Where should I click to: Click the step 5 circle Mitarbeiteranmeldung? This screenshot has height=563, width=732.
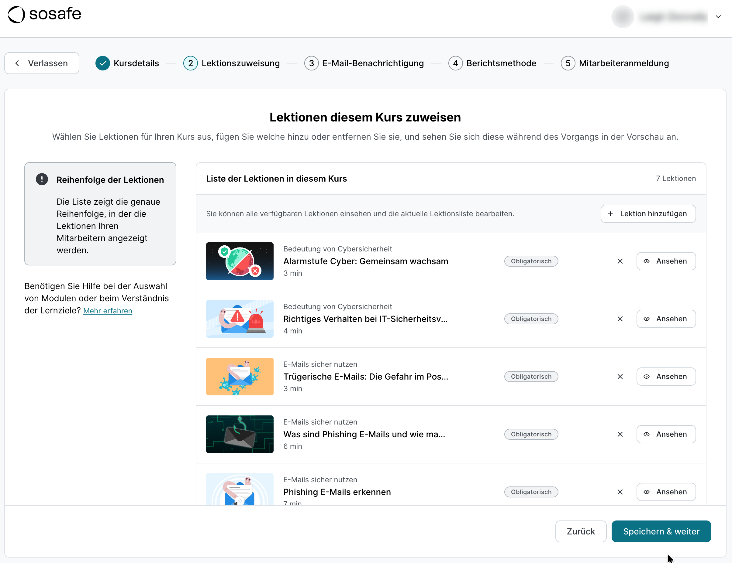[x=568, y=63]
